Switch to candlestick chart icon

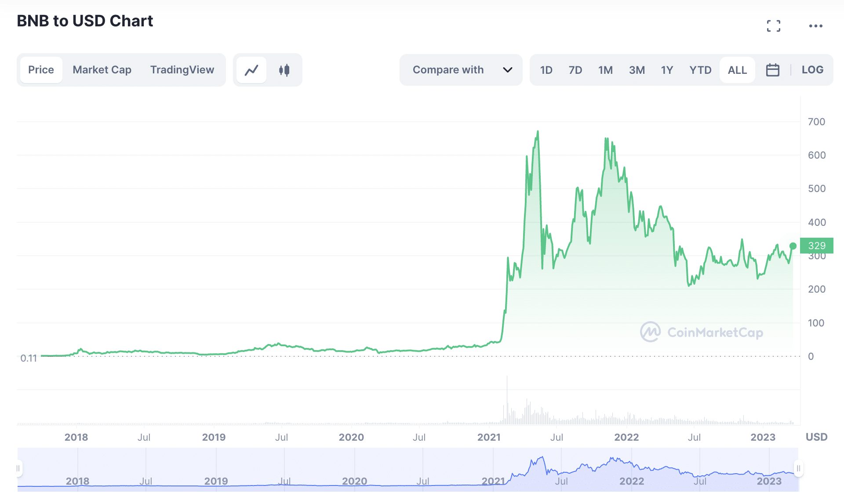(x=284, y=70)
